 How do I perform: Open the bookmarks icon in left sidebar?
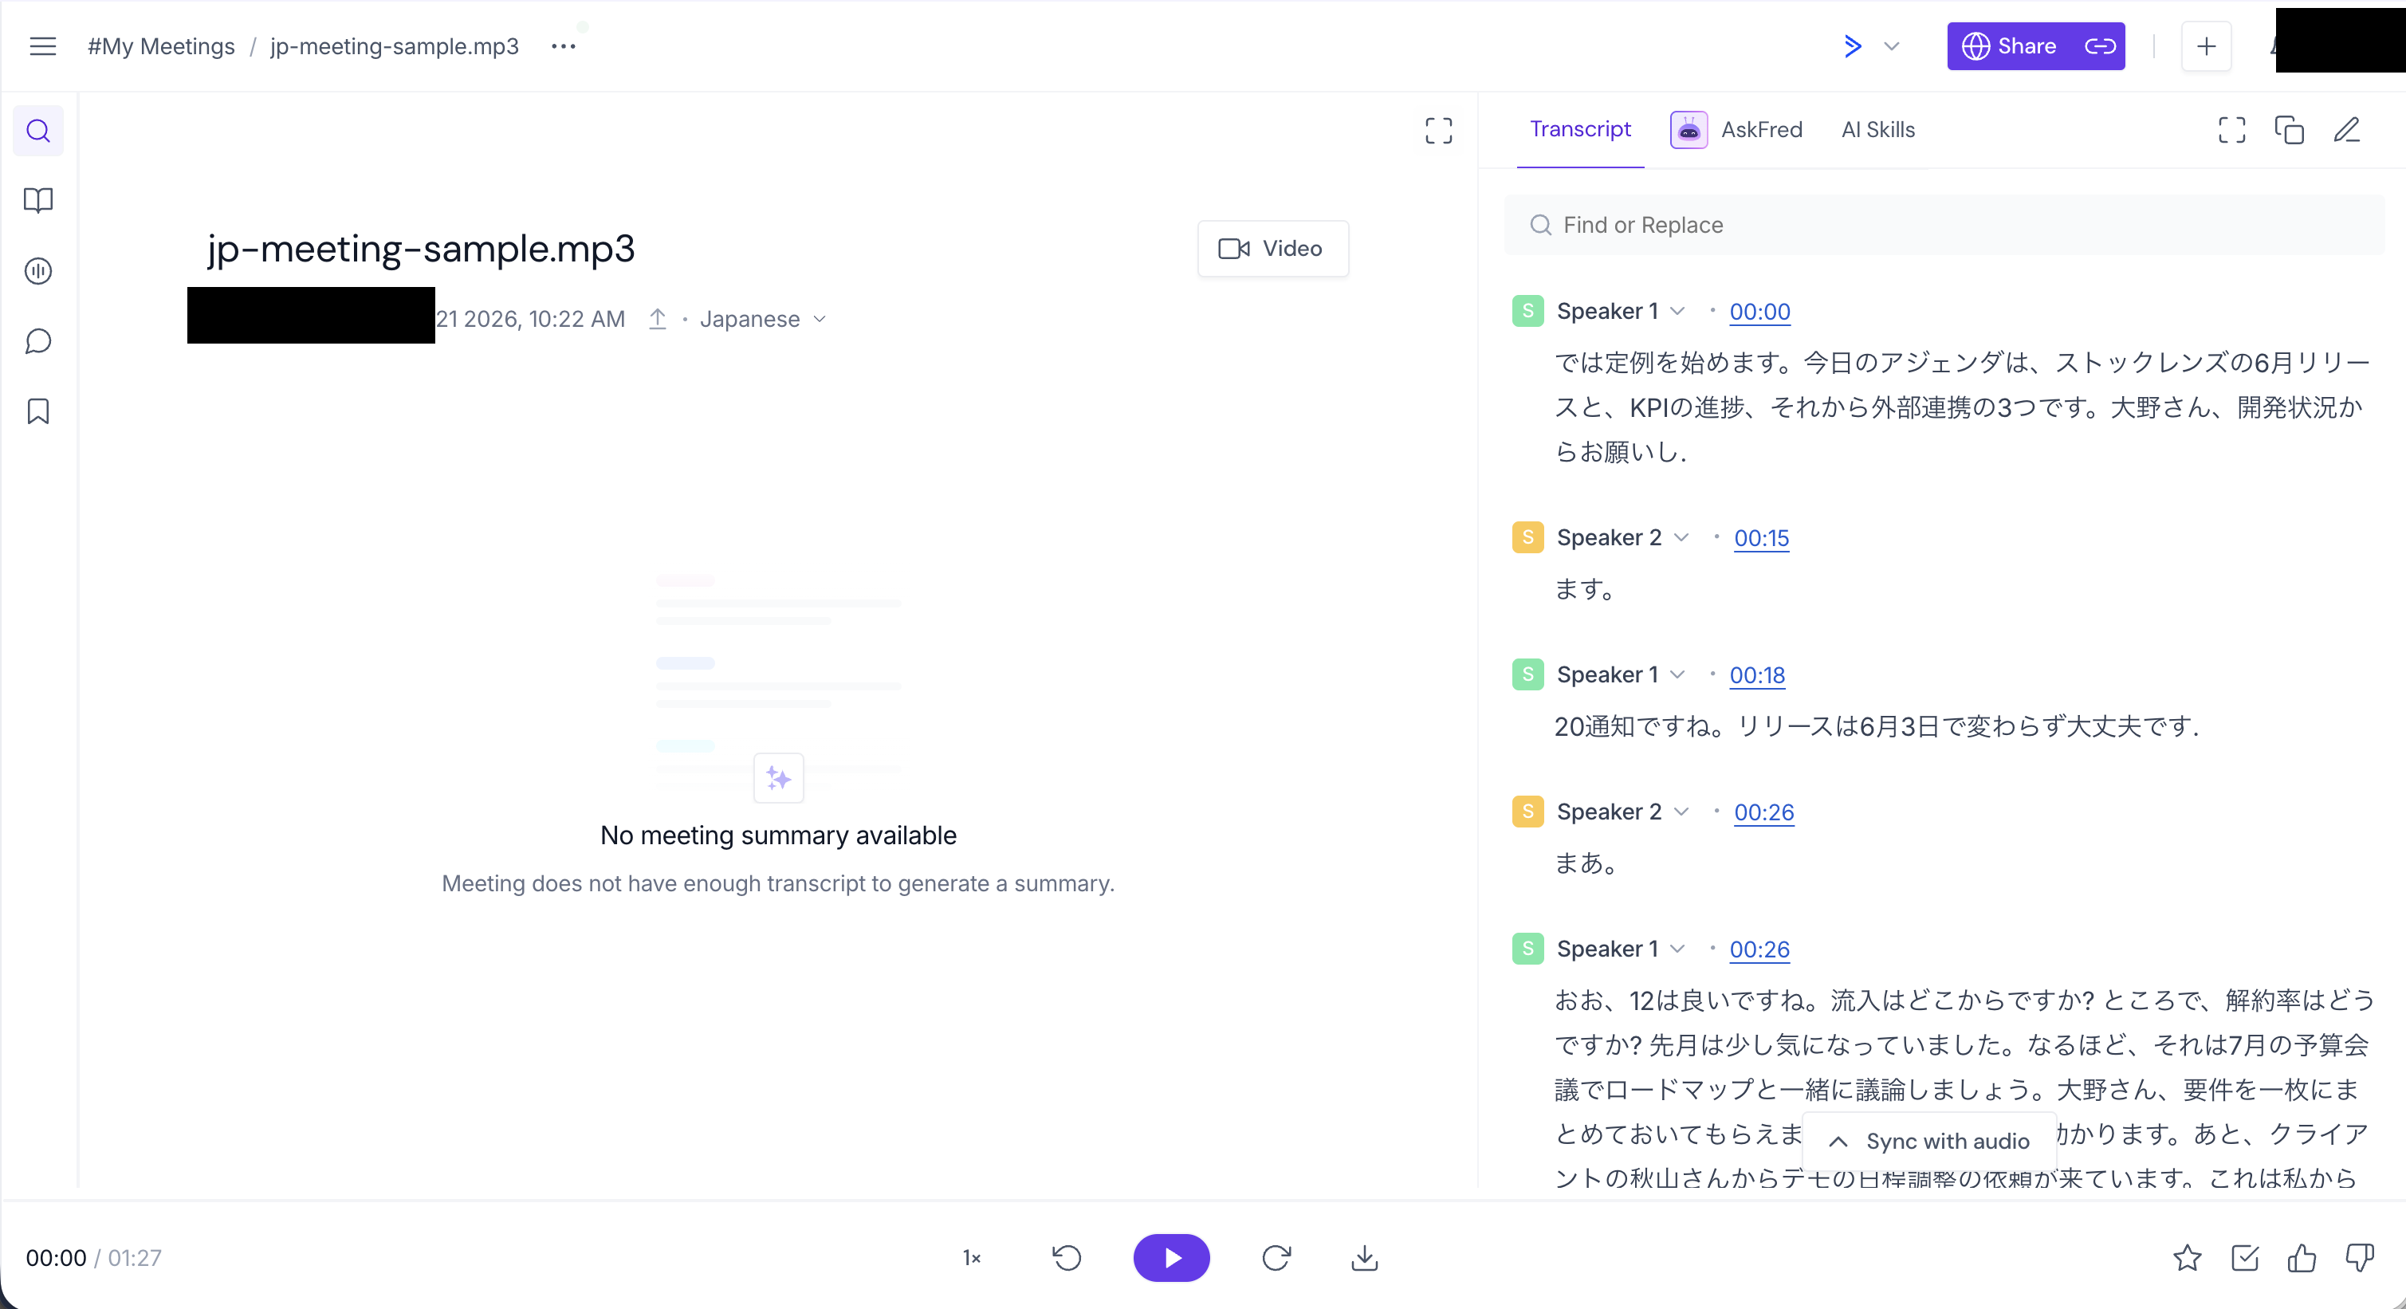coord(38,411)
